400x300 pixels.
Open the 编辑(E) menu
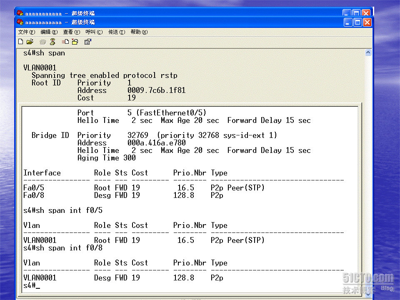click(x=49, y=32)
